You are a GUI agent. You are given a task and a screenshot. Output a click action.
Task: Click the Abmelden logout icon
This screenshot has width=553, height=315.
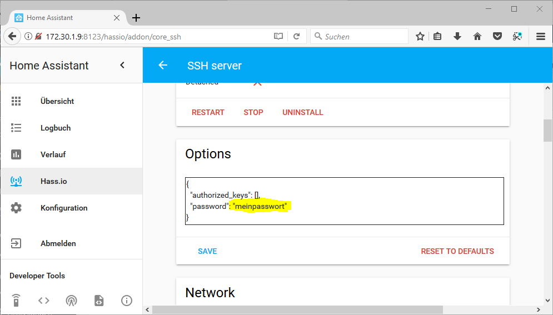pyautogui.click(x=16, y=243)
